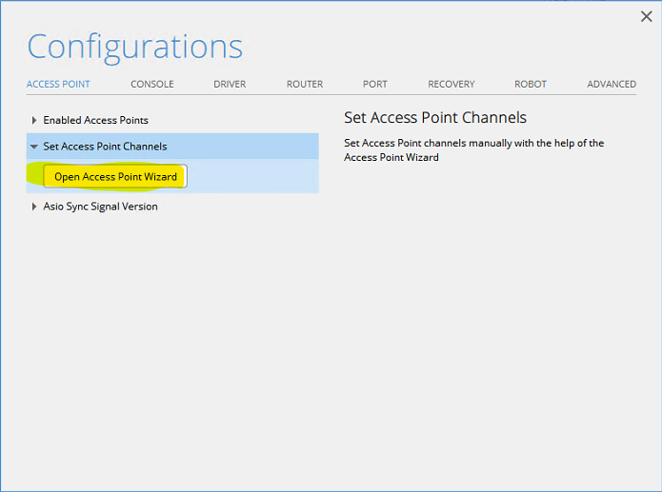This screenshot has height=492, width=662.
Task: Close the Configurations dialog with the X
Action: click(647, 16)
